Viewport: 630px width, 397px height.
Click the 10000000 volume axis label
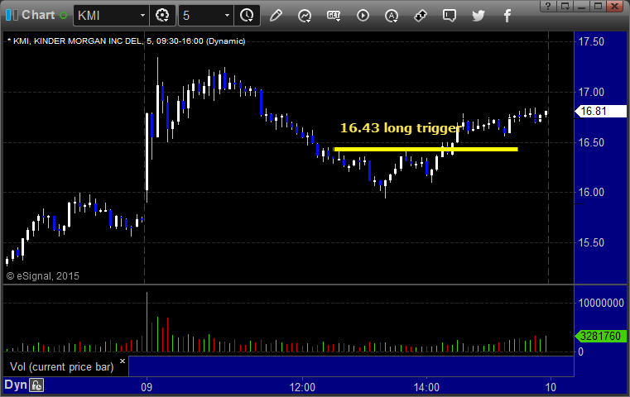click(601, 303)
